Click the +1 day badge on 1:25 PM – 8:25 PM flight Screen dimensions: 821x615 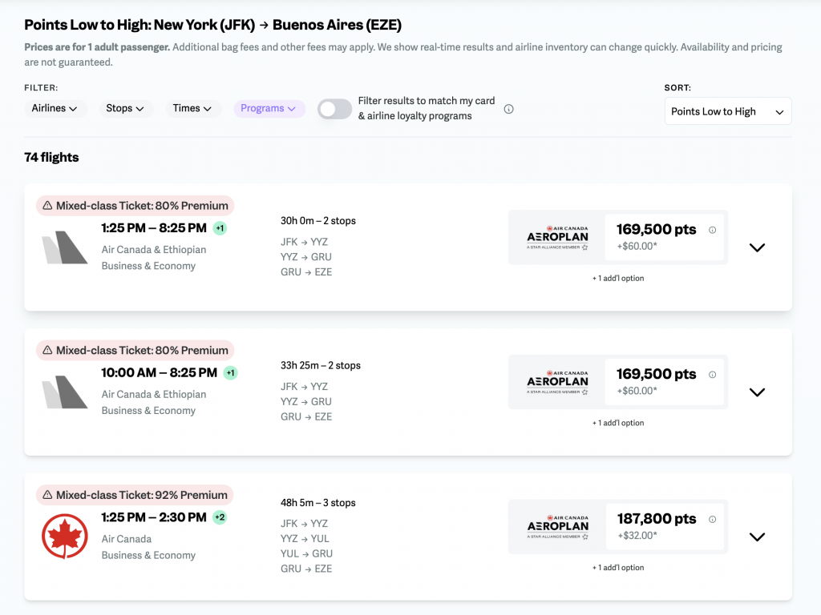tap(220, 228)
